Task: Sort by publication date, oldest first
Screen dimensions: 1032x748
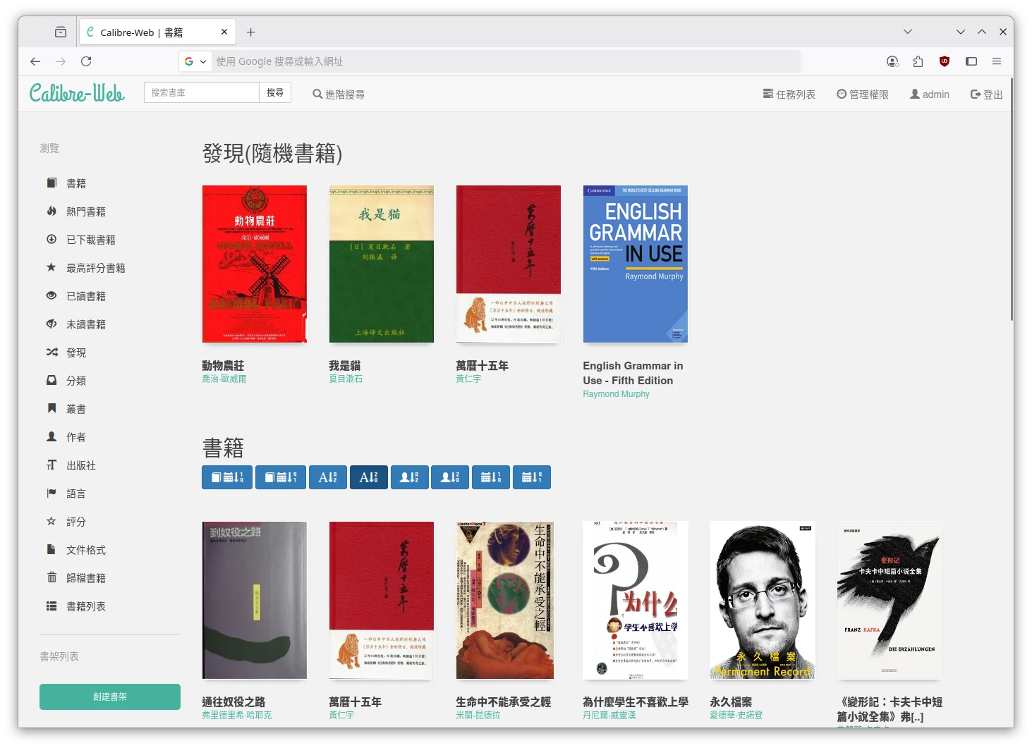Action: (531, 477)
